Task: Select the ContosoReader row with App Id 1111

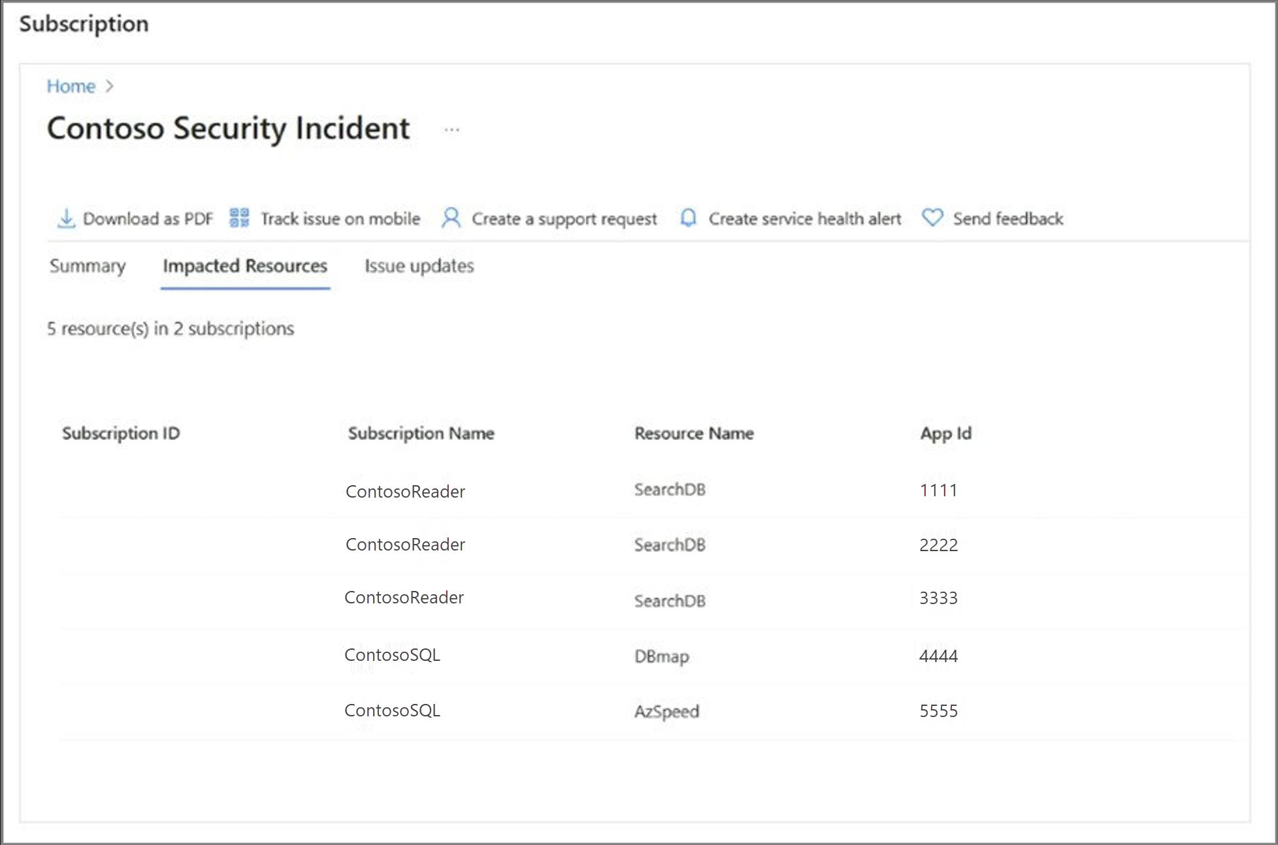Action: (x=405, y=491)
